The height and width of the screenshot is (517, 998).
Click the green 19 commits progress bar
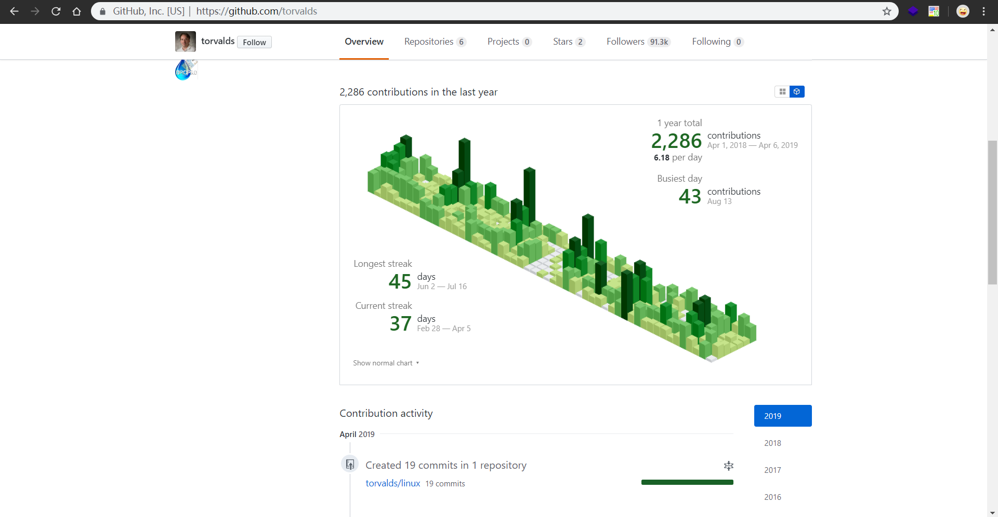(687, 482)
